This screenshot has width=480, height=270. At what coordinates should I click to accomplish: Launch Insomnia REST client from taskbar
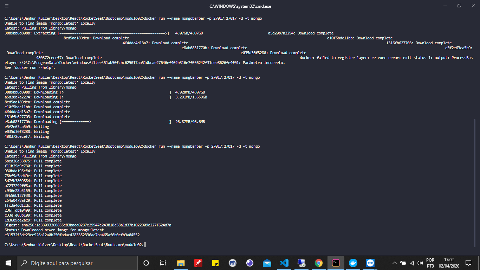coord(249,263)
